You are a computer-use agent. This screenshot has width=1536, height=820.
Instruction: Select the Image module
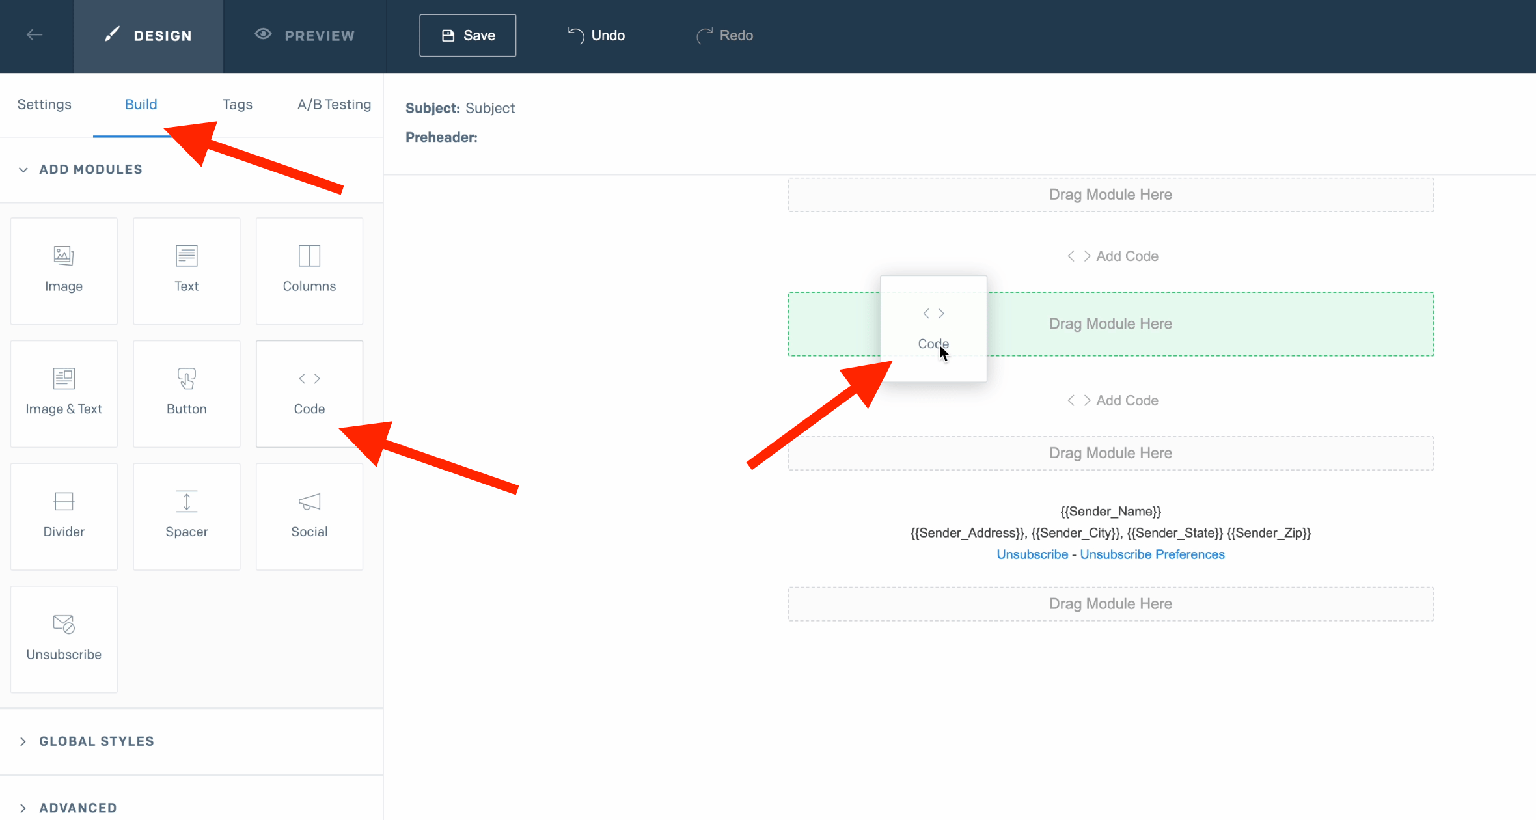[64, 271]
